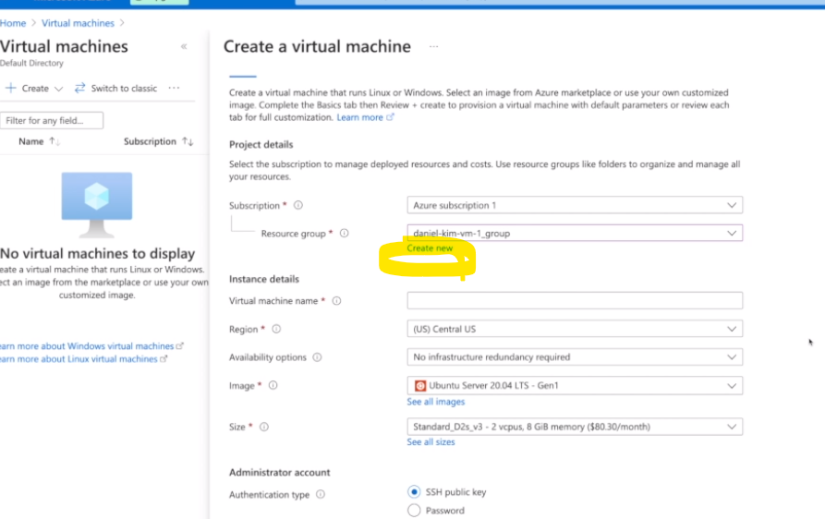This screenshot has width=825, height=519.
Task: Go to Virtual machines breadcrumb
Action: (x=78, y=23)
